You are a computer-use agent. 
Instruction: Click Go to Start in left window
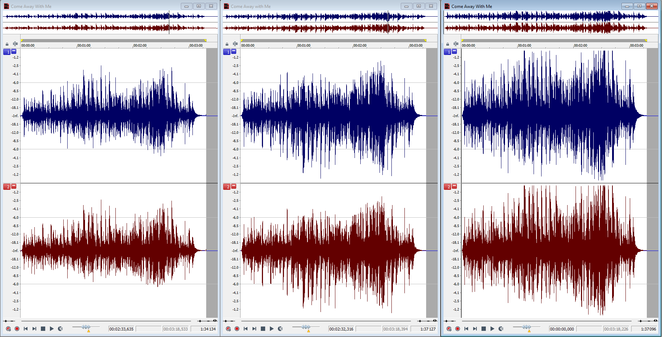click(x=26, y=329)
